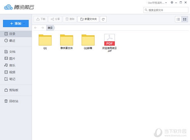Select the QQ folder
This screenshot has height=140, width=190.
(x=45, y=42)
